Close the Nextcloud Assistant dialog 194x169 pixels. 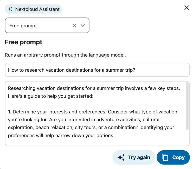[x=186, y=8]
